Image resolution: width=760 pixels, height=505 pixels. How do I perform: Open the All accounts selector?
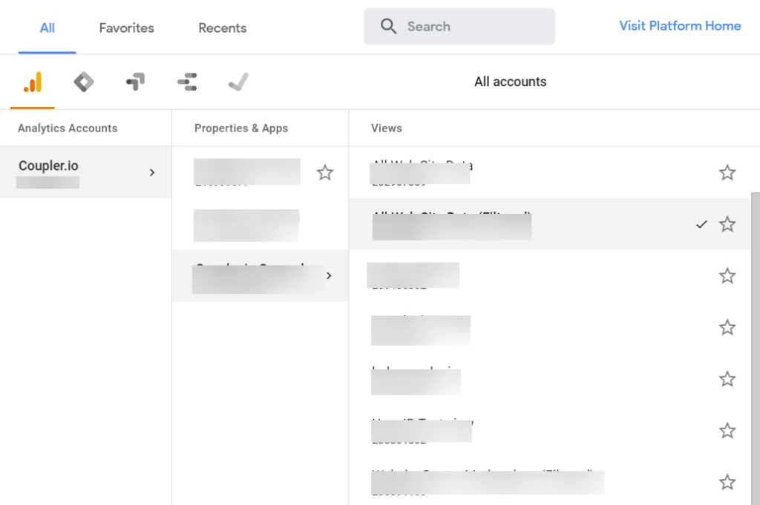[x=510, y=82]
